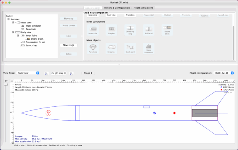Add a Bulkhead component
The image size is (238, 150).
[x=149, y=30]
